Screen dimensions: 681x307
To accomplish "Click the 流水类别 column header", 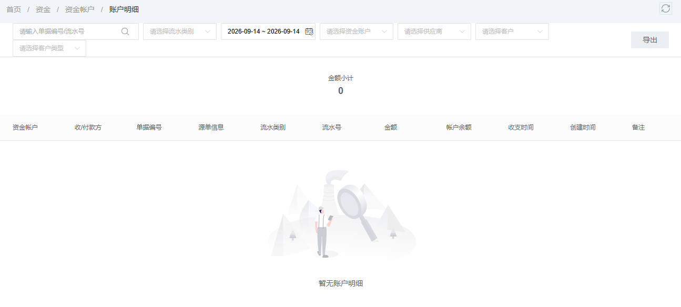I will pos(273,128).
